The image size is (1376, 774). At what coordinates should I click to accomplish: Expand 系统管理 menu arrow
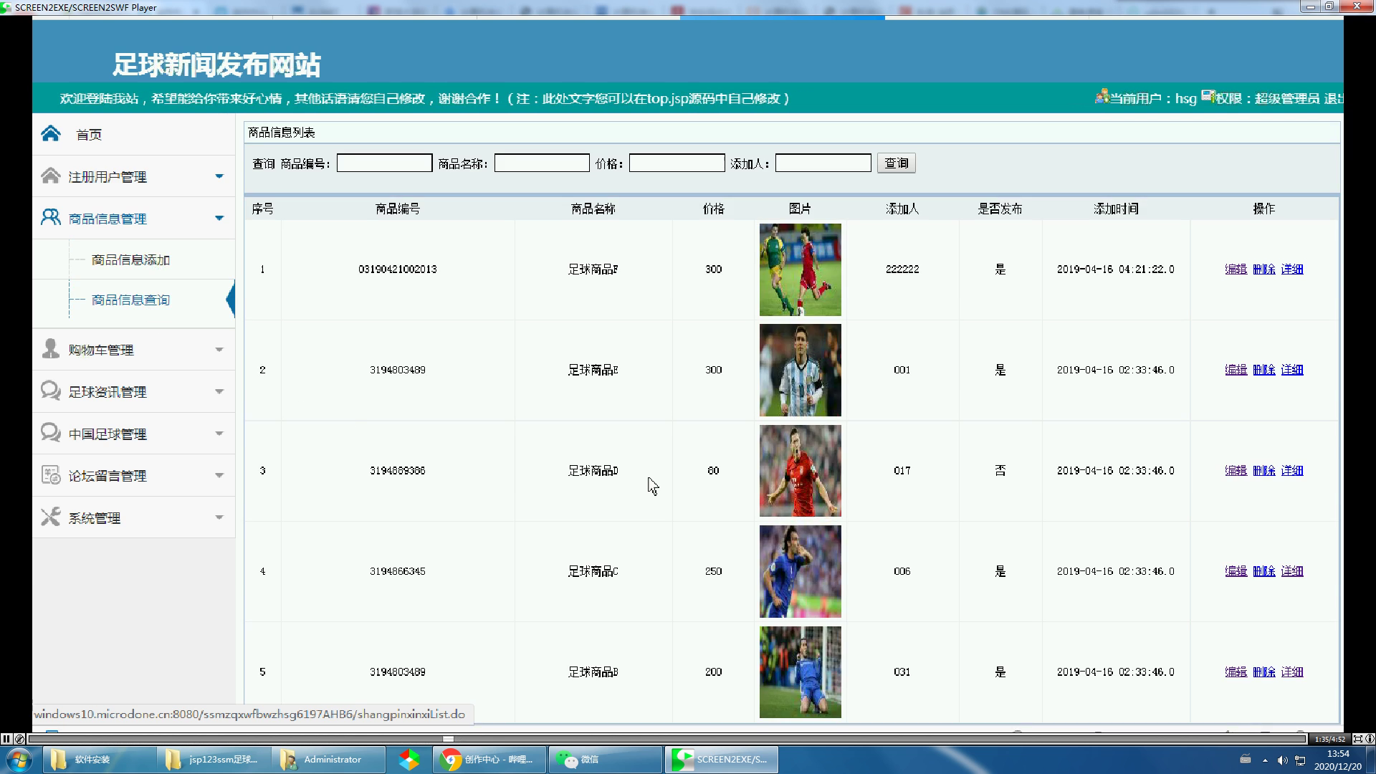(219, 517)
